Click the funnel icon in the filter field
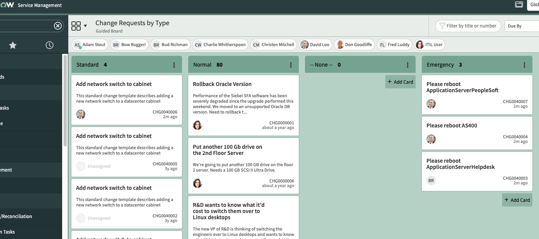This screenshot has width=539, height=239. (442, 26)
